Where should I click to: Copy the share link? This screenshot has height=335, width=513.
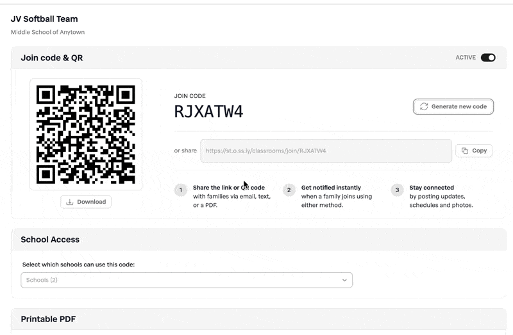[474, 151]
